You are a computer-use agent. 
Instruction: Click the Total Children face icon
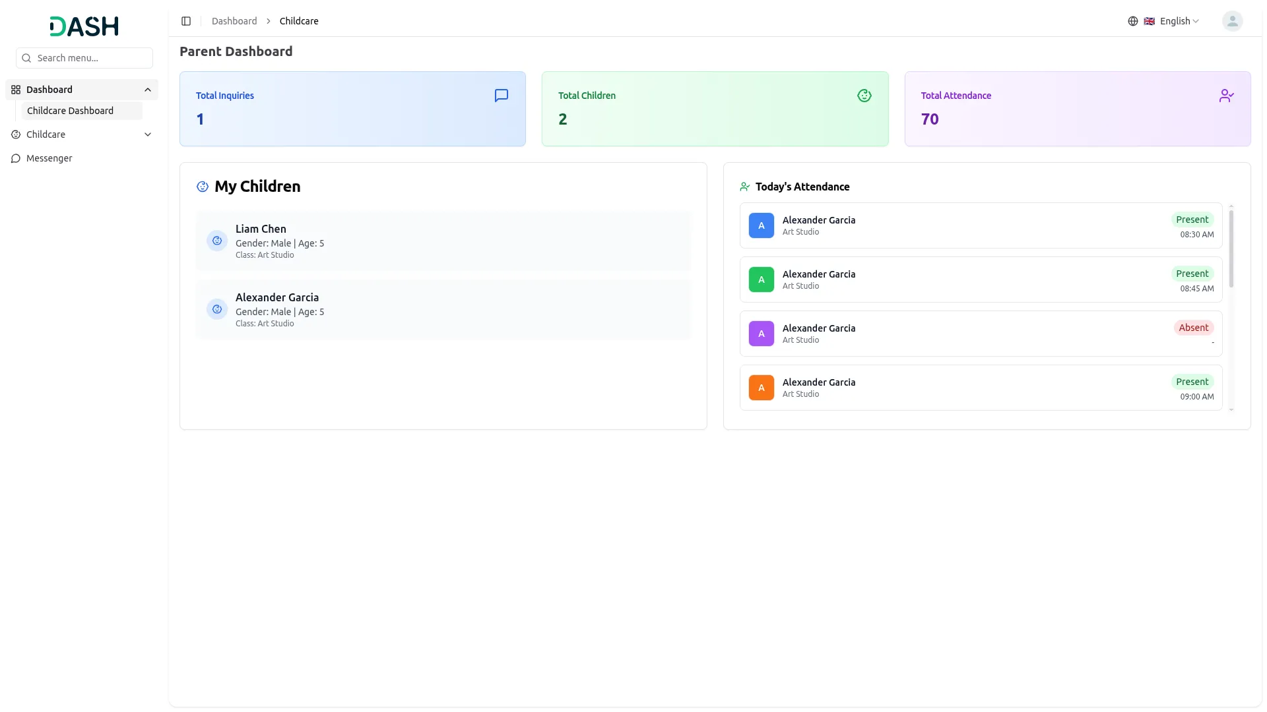click(x=864, y=96)
